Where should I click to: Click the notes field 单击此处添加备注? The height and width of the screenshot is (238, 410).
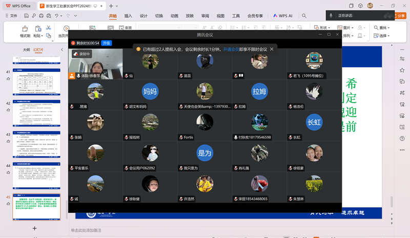(x=86, y=230)
